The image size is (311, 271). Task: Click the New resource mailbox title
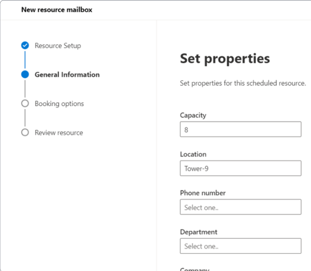point(57,10)
